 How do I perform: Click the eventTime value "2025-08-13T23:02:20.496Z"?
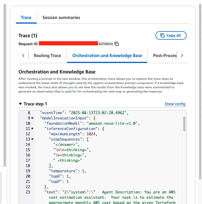click(98, 113)
